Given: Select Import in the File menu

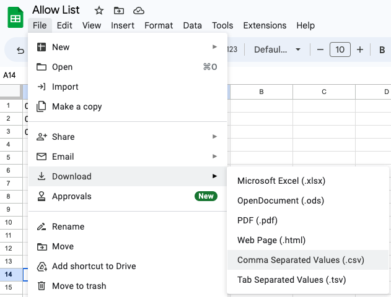Looking at the screenshot, I should (x=128, y=87).
